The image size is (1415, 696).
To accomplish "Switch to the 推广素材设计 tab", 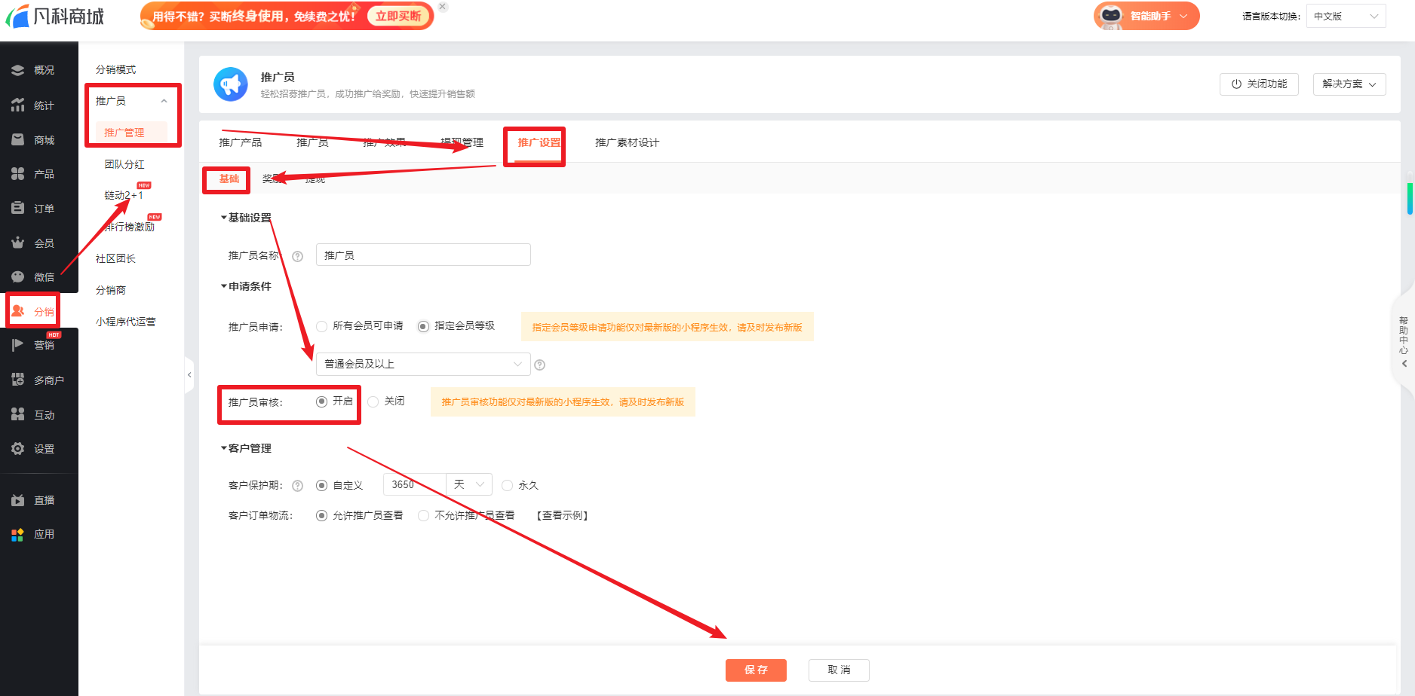I will pos(627,142).
